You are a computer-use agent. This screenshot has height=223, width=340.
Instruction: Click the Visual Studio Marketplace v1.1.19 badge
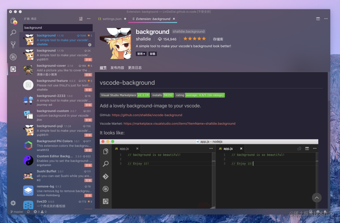pos(125,95)
